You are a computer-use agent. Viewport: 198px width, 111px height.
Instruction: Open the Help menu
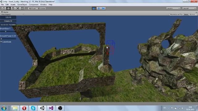coord(50,5)
